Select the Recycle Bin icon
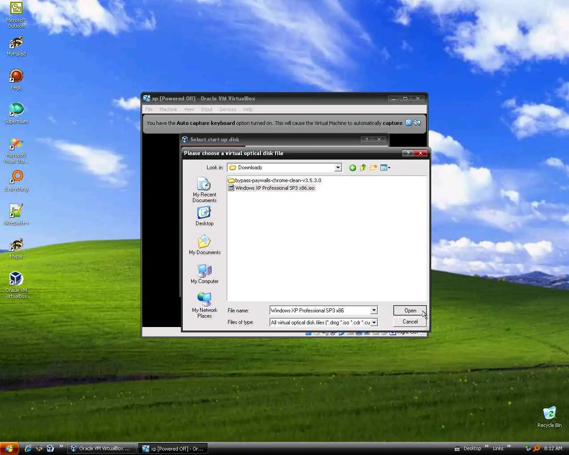 (549, 417)
